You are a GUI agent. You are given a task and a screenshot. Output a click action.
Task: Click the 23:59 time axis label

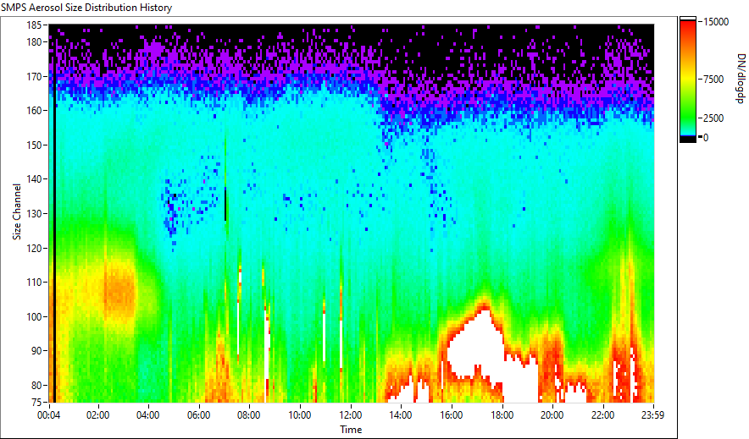[652, 415]
